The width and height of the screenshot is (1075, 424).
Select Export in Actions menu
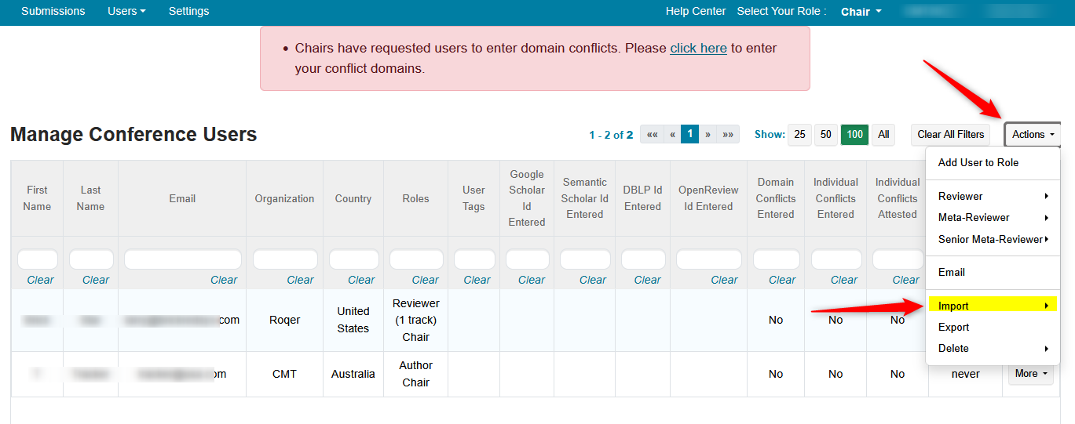point(993,327)
